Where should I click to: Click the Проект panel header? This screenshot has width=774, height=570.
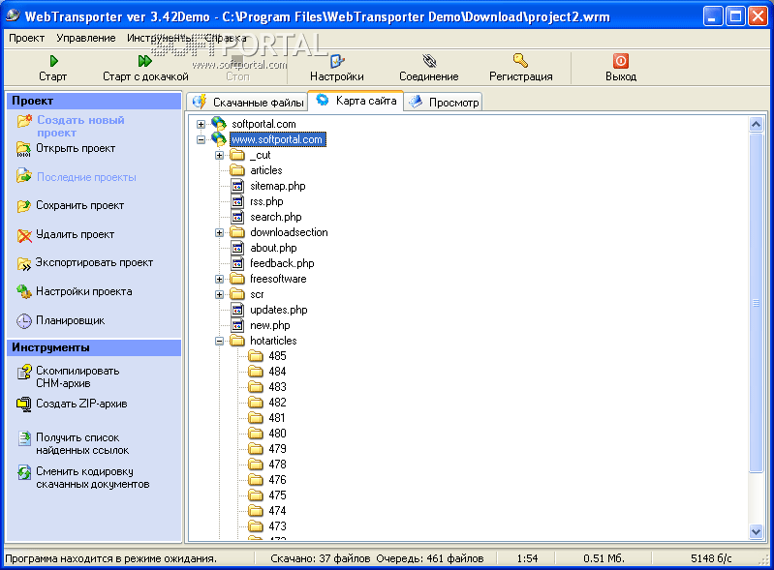[94, 101]
